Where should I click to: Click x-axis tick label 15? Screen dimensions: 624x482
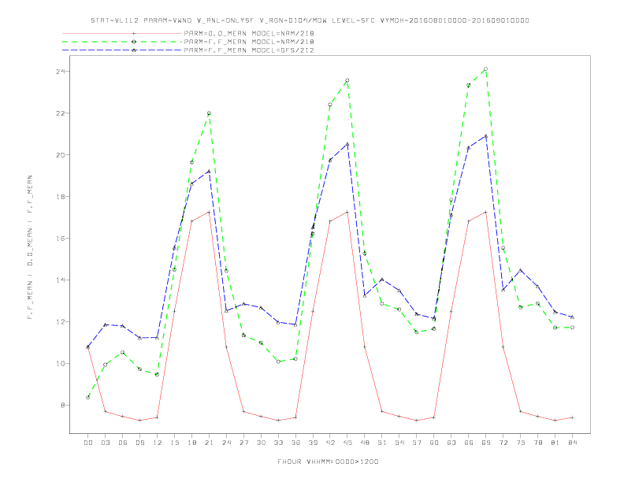tap(174, 443)
